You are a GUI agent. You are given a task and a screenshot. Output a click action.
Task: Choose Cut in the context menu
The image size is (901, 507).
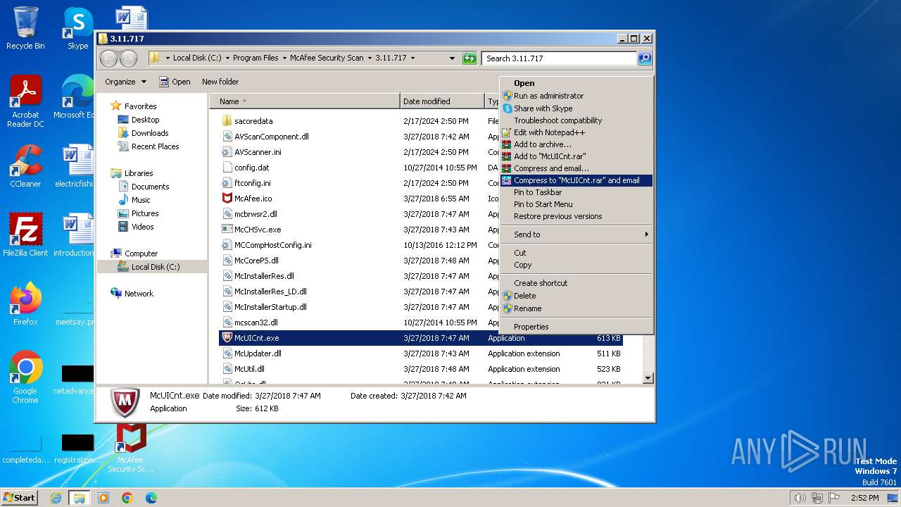tap(576, 253)
